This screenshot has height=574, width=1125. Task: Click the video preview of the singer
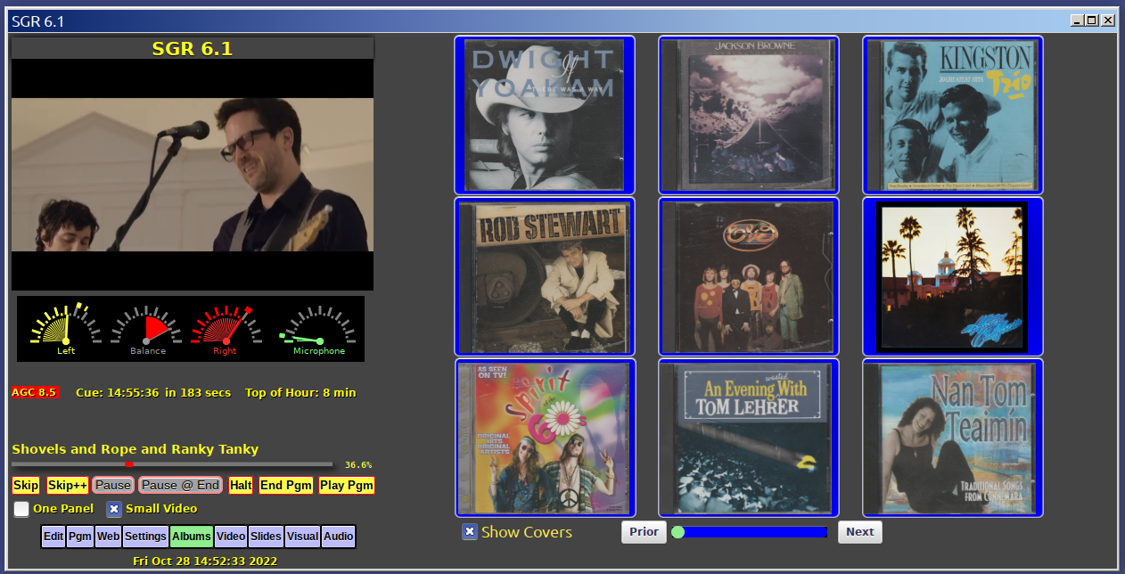(x=193, y=175)
